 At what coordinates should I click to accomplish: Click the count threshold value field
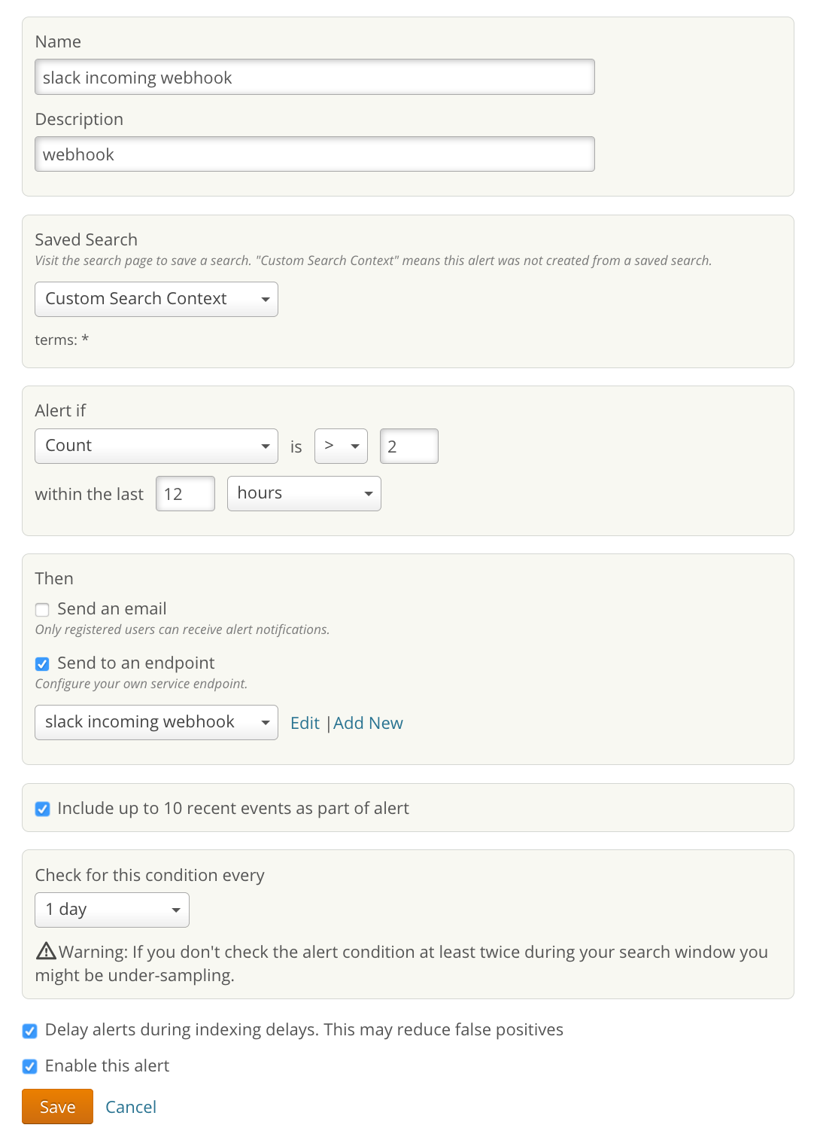pos(409,447)
